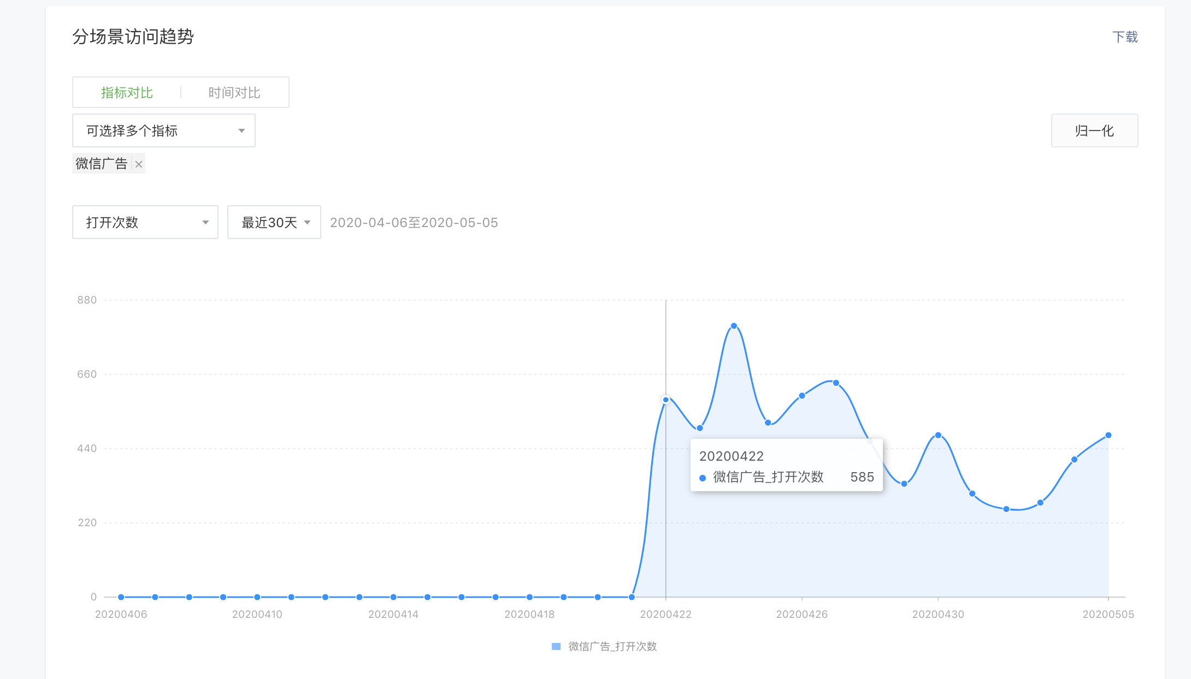This screenshot has width=1191, height=679.
Task: Expand the 最近30天 date range dropdown
Action: point(274,222)
